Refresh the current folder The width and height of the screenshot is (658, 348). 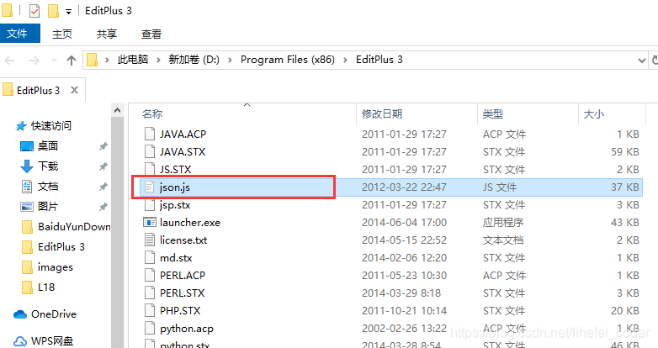654,60
